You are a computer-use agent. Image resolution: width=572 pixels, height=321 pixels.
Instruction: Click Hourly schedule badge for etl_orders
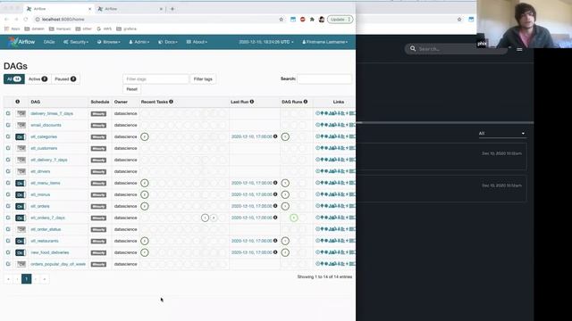tap(98, 206)
